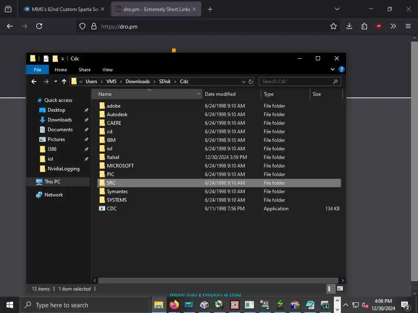Image resolution: width=418 pixels, height=313 pixels.
Task: Click VM5 in the address breadcrumb
Action: (111, 82)
